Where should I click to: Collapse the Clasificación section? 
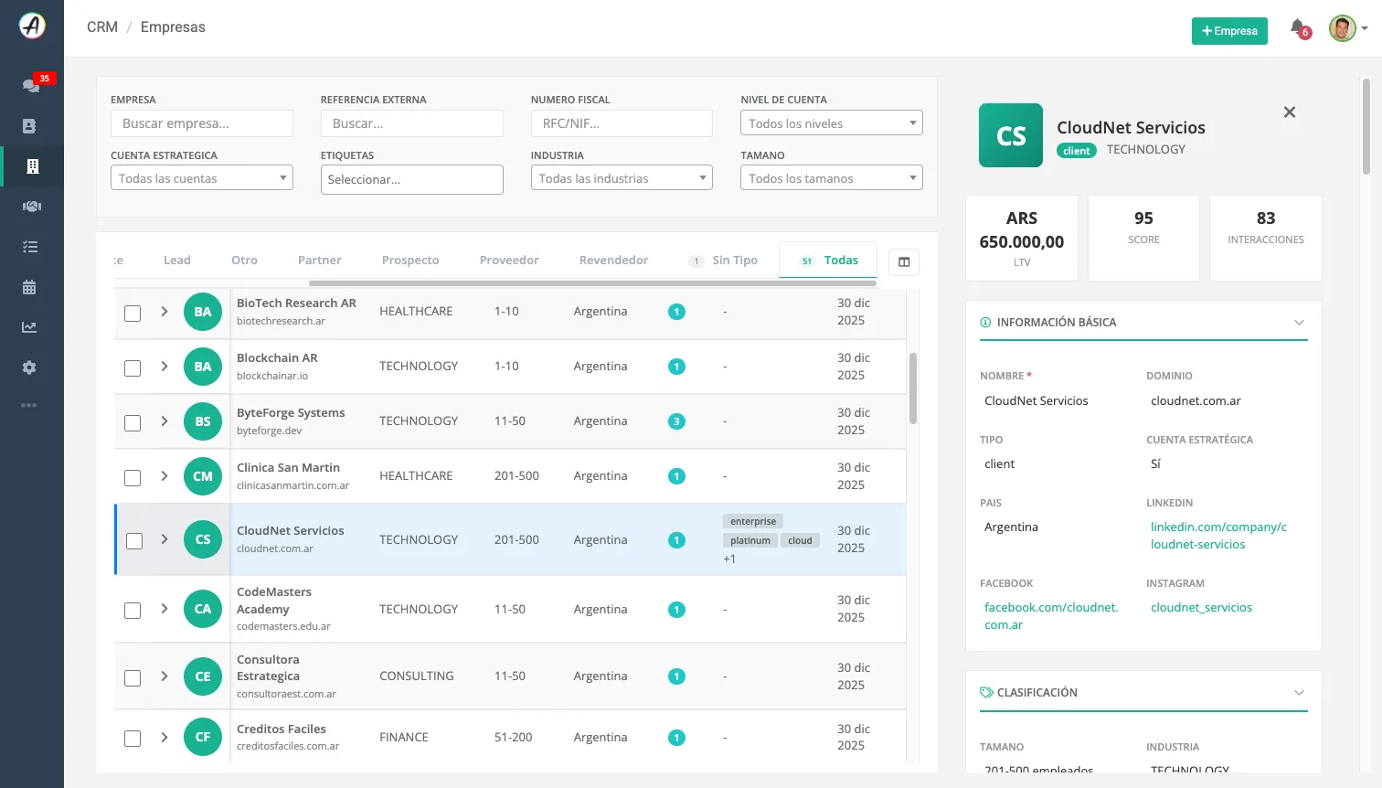point(1299,693)
